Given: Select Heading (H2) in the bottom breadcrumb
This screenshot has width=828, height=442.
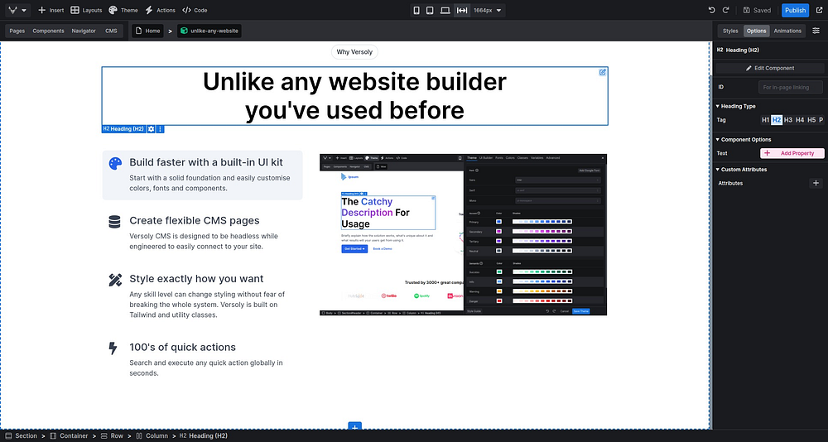Looking at the screenshot, I should coord(204,435).
